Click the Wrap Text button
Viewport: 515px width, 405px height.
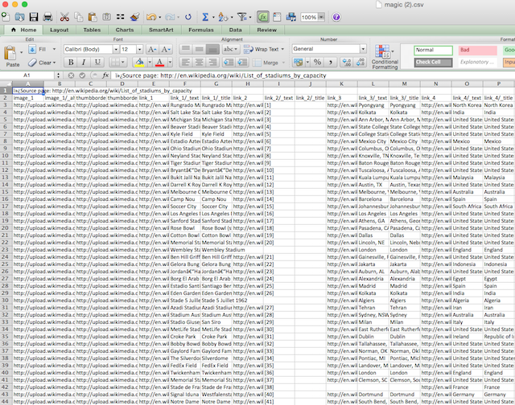click(261, 49)
